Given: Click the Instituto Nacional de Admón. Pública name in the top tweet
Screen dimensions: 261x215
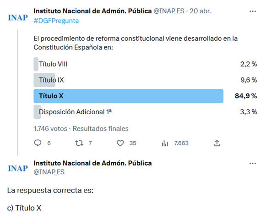Looking at the screenshot, I should [92, 11].
